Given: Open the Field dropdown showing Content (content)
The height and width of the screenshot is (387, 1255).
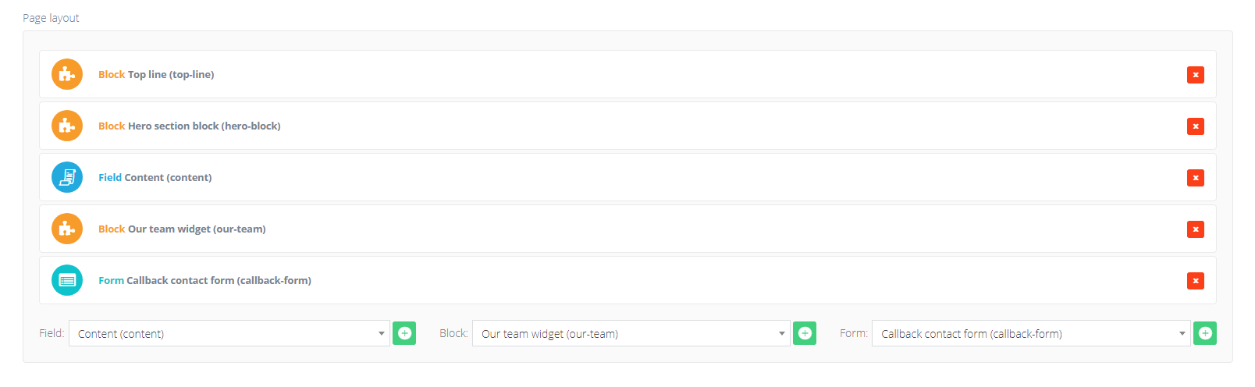Looking at the screenshot, I should pyautogui.click(x=229, y=334).
